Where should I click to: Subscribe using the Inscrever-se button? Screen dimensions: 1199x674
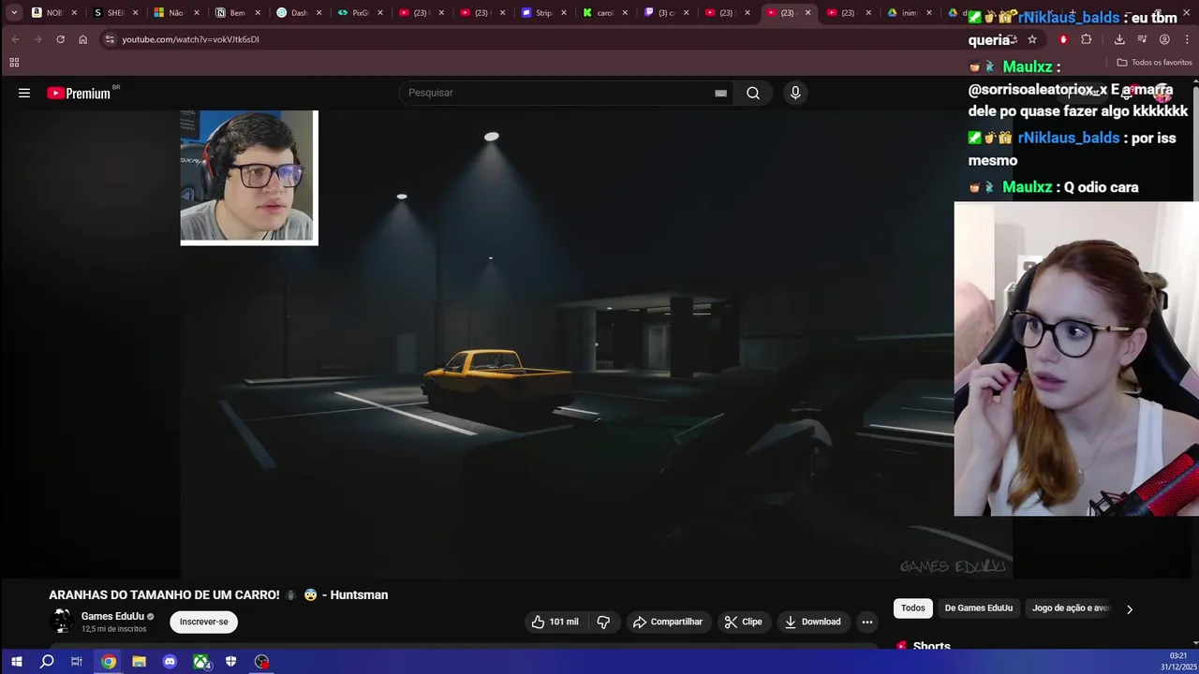point(203,622)
